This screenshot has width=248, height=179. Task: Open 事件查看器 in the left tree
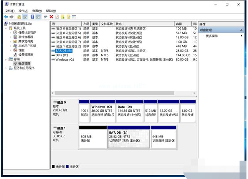(26, 37)
